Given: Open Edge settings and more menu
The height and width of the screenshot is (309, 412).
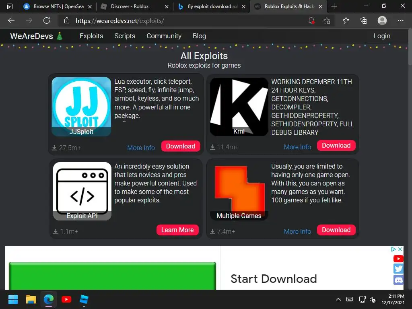Looking at the screenshot, I should tap(400, 21).
